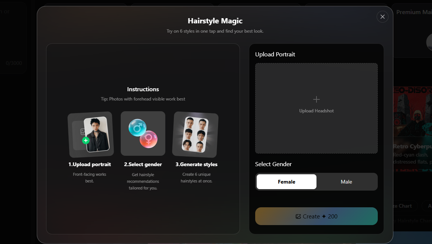Click the sparkle credit icon beside 200
The width and height of the screenshot is (432, 244).
click(x=324, y=217)
